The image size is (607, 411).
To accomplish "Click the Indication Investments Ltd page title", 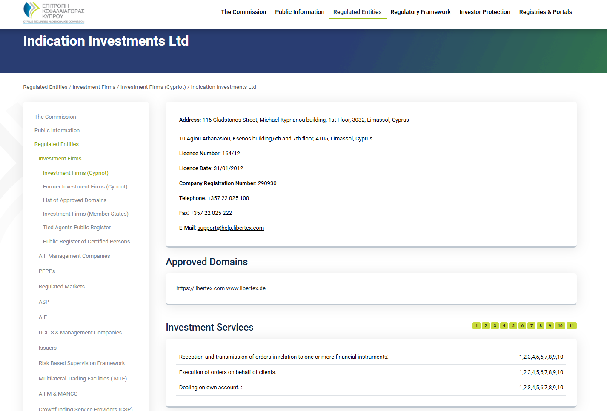I will pyautogui.click(x=106, y=41).
